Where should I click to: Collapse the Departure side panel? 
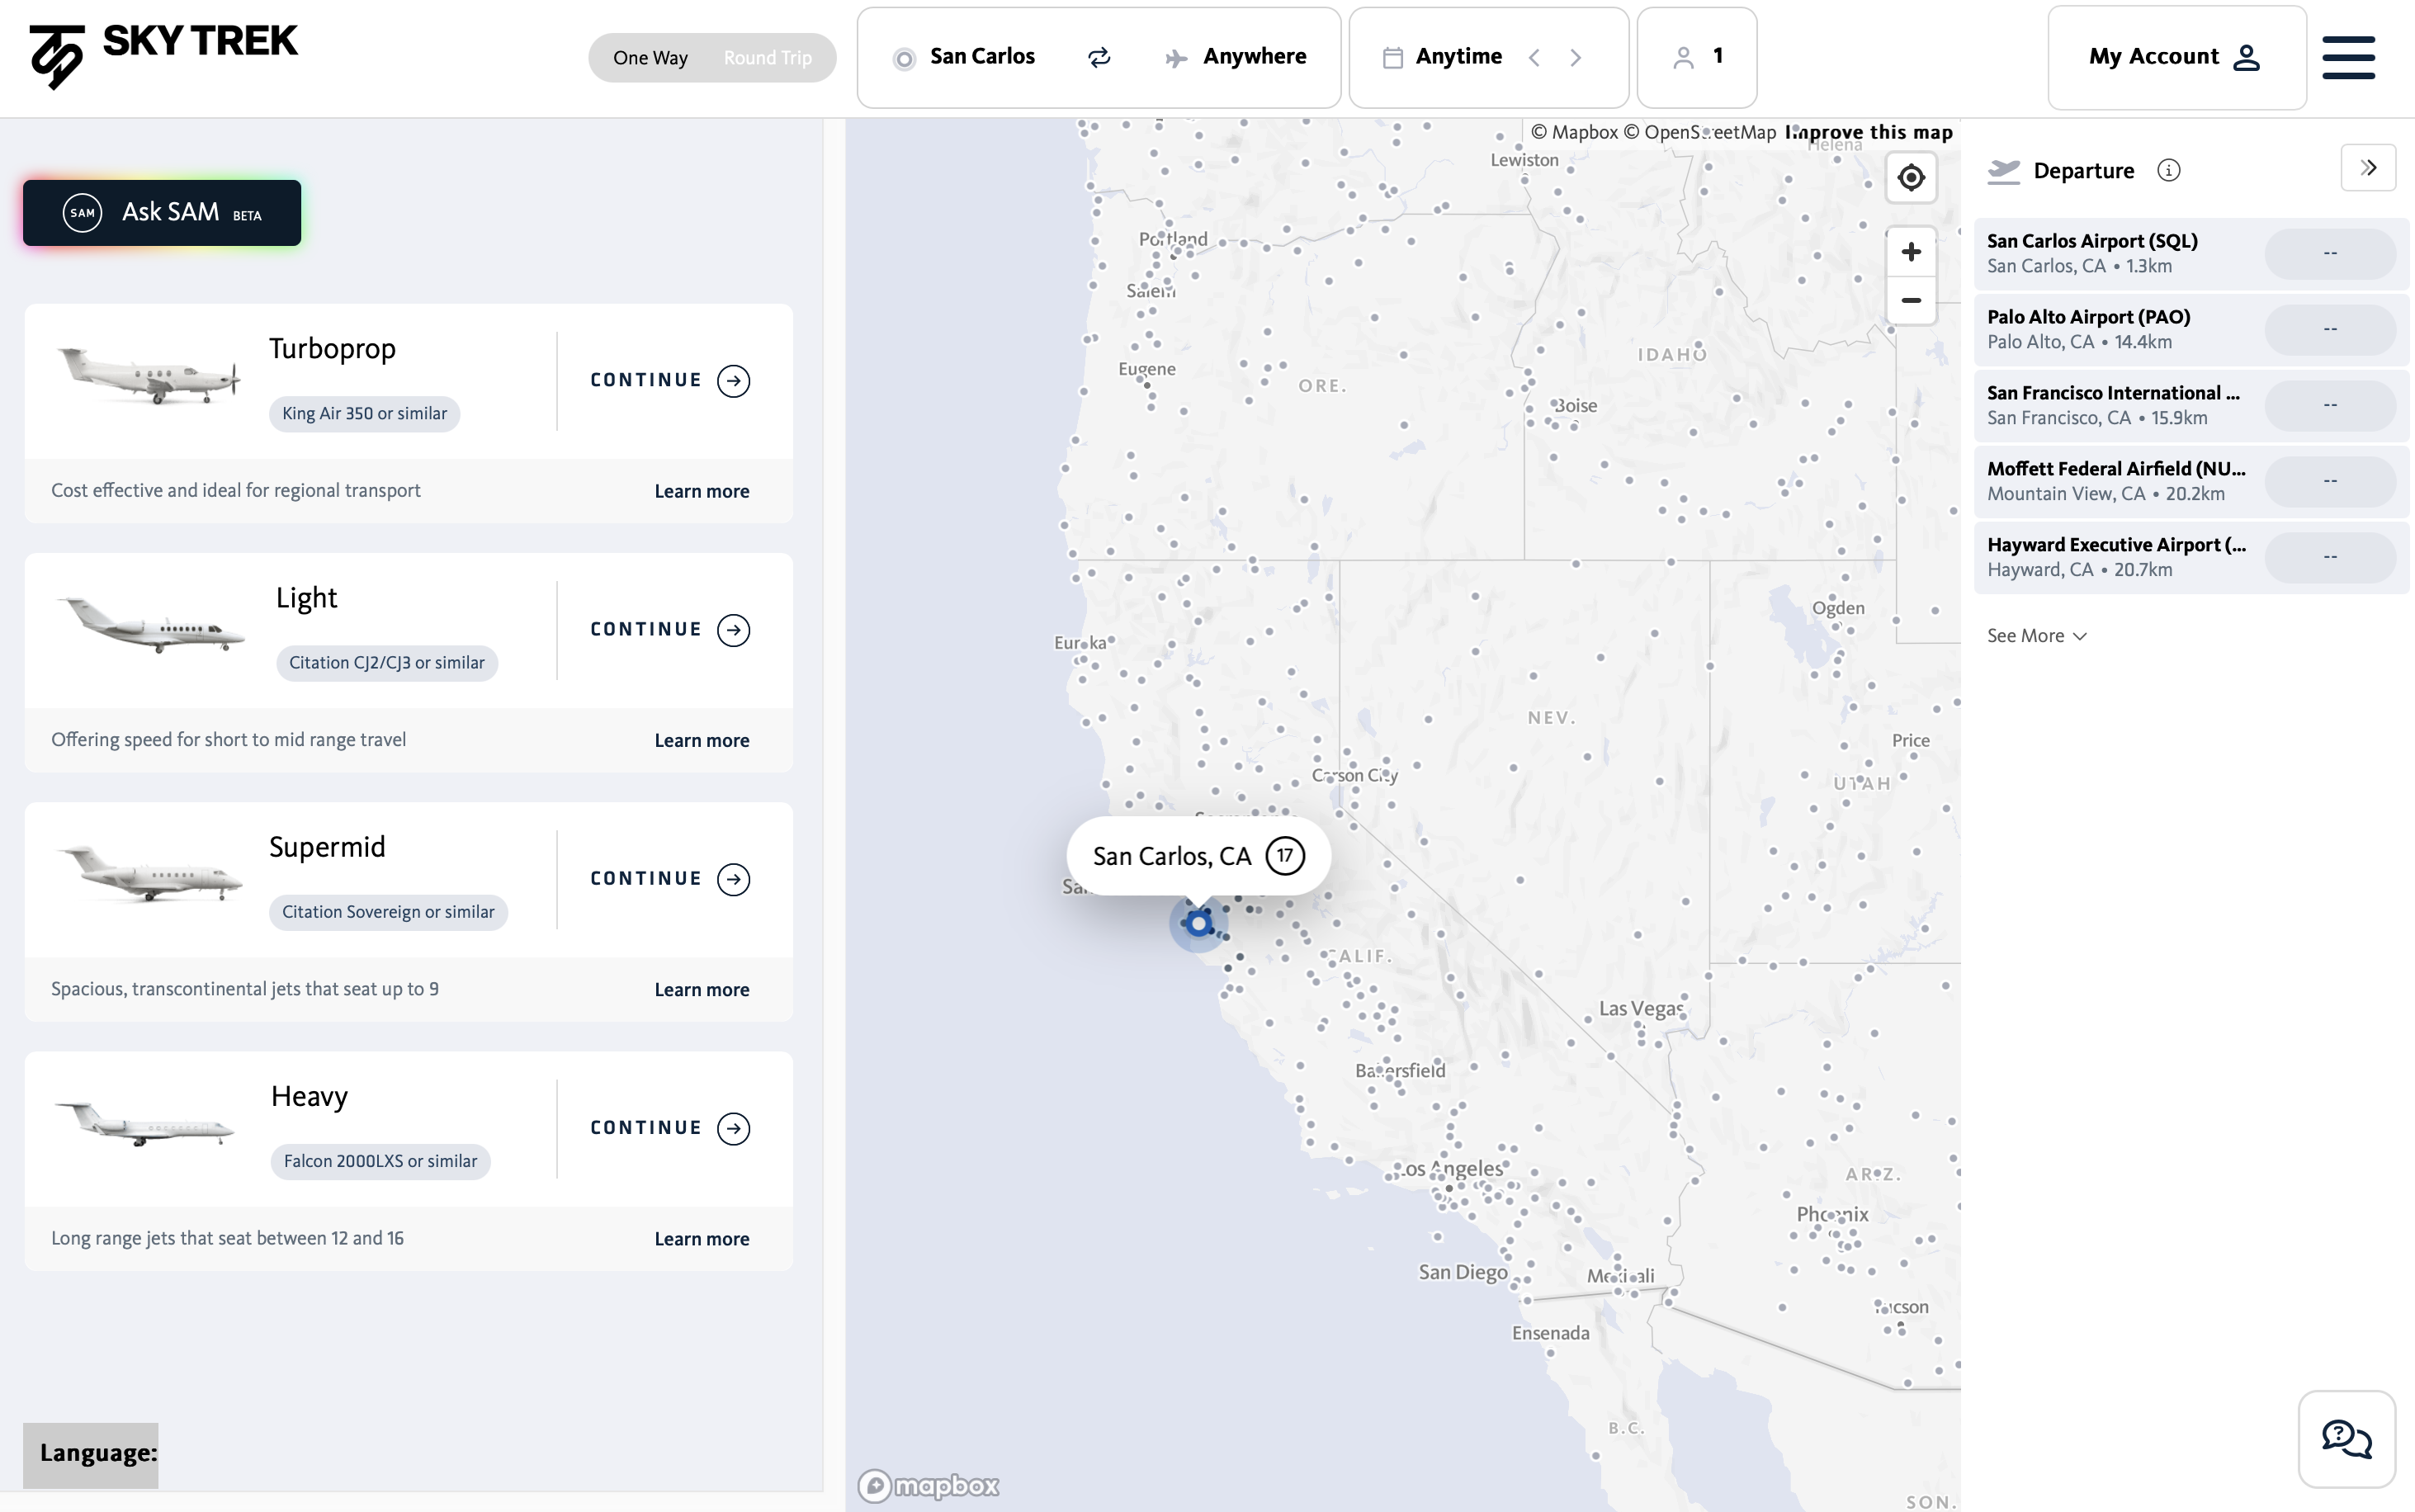click(2367, 168)
